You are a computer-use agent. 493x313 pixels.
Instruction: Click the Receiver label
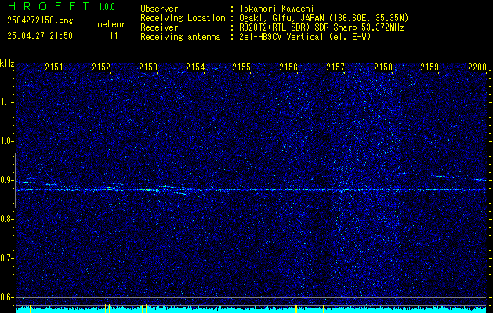(159, 27)
